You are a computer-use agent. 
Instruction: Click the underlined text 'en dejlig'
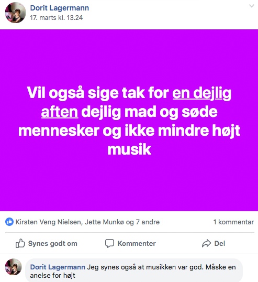(202, 93)
